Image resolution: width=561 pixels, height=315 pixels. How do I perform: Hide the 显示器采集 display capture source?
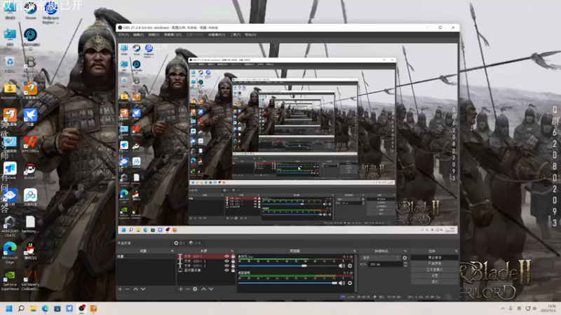227,270
